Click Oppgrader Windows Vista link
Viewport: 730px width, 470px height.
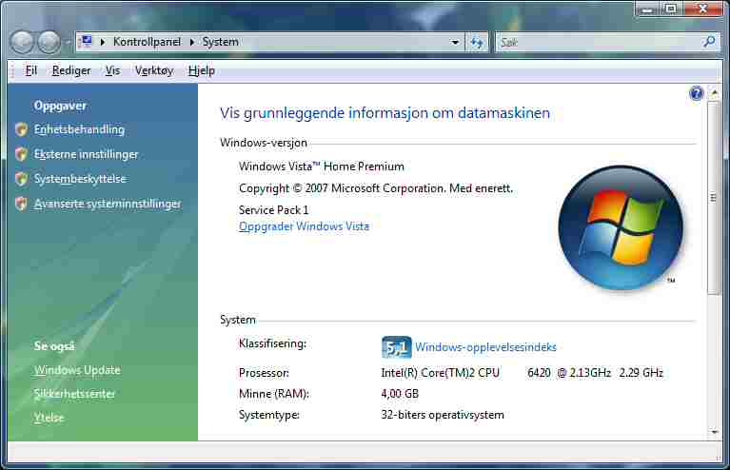[x=304, y=226]
